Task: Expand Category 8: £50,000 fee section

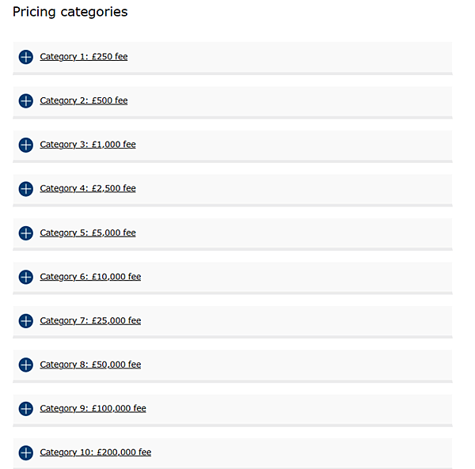Action: tap(90, 365)
